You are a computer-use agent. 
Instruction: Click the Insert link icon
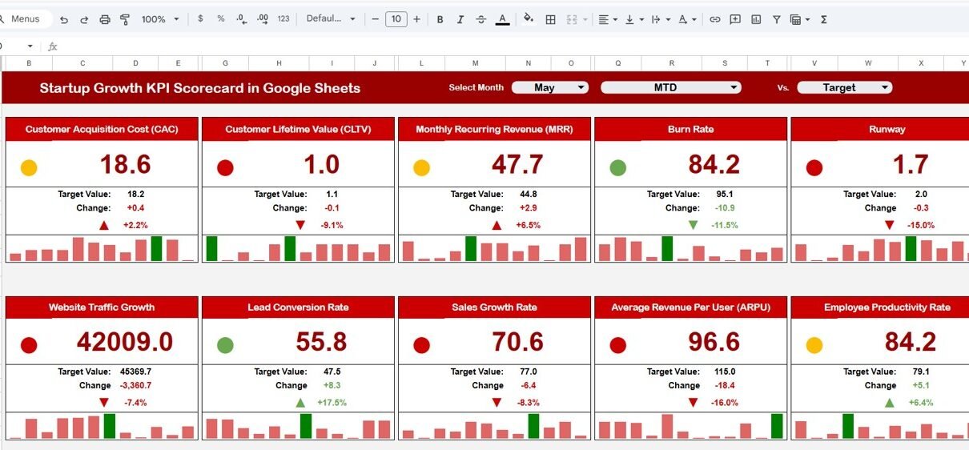pos(715,19)
